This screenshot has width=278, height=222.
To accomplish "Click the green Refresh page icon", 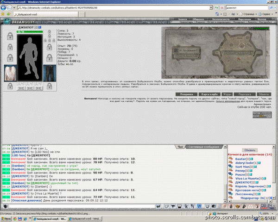I will click(x=216, y=8).
